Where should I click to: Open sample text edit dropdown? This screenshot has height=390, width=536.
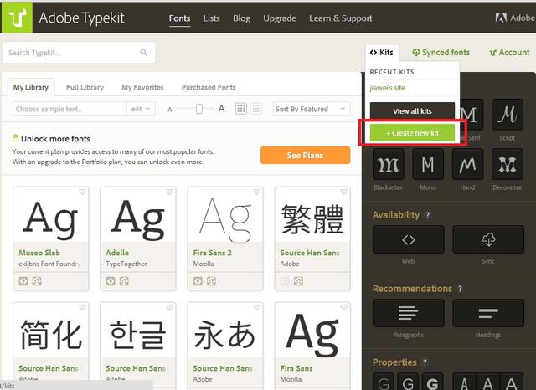click(141, 109)
